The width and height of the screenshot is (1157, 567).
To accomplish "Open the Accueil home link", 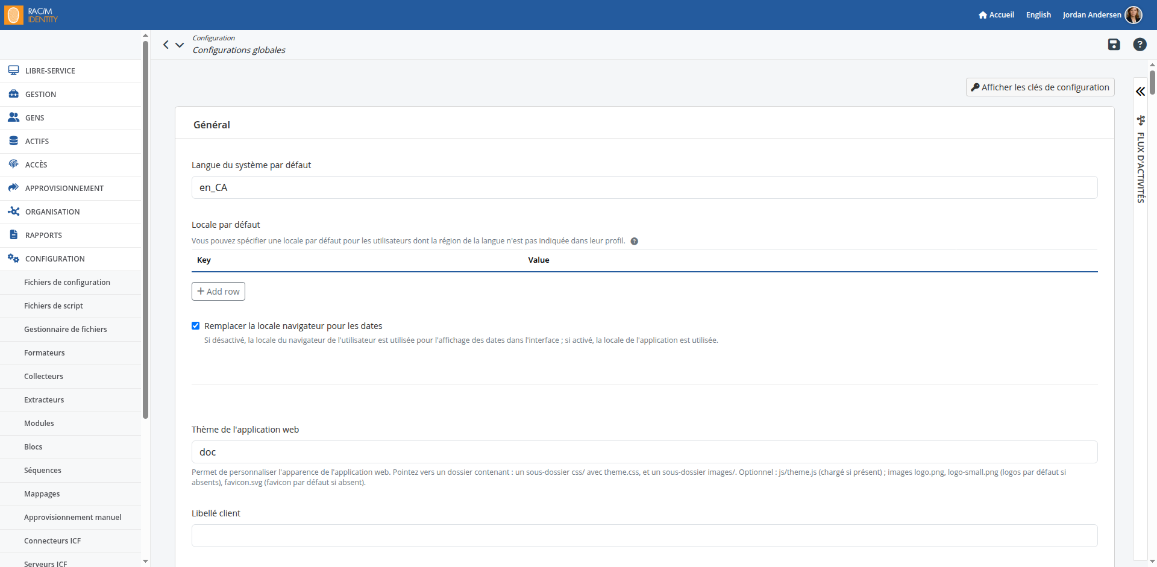I will tap(996, 14).
